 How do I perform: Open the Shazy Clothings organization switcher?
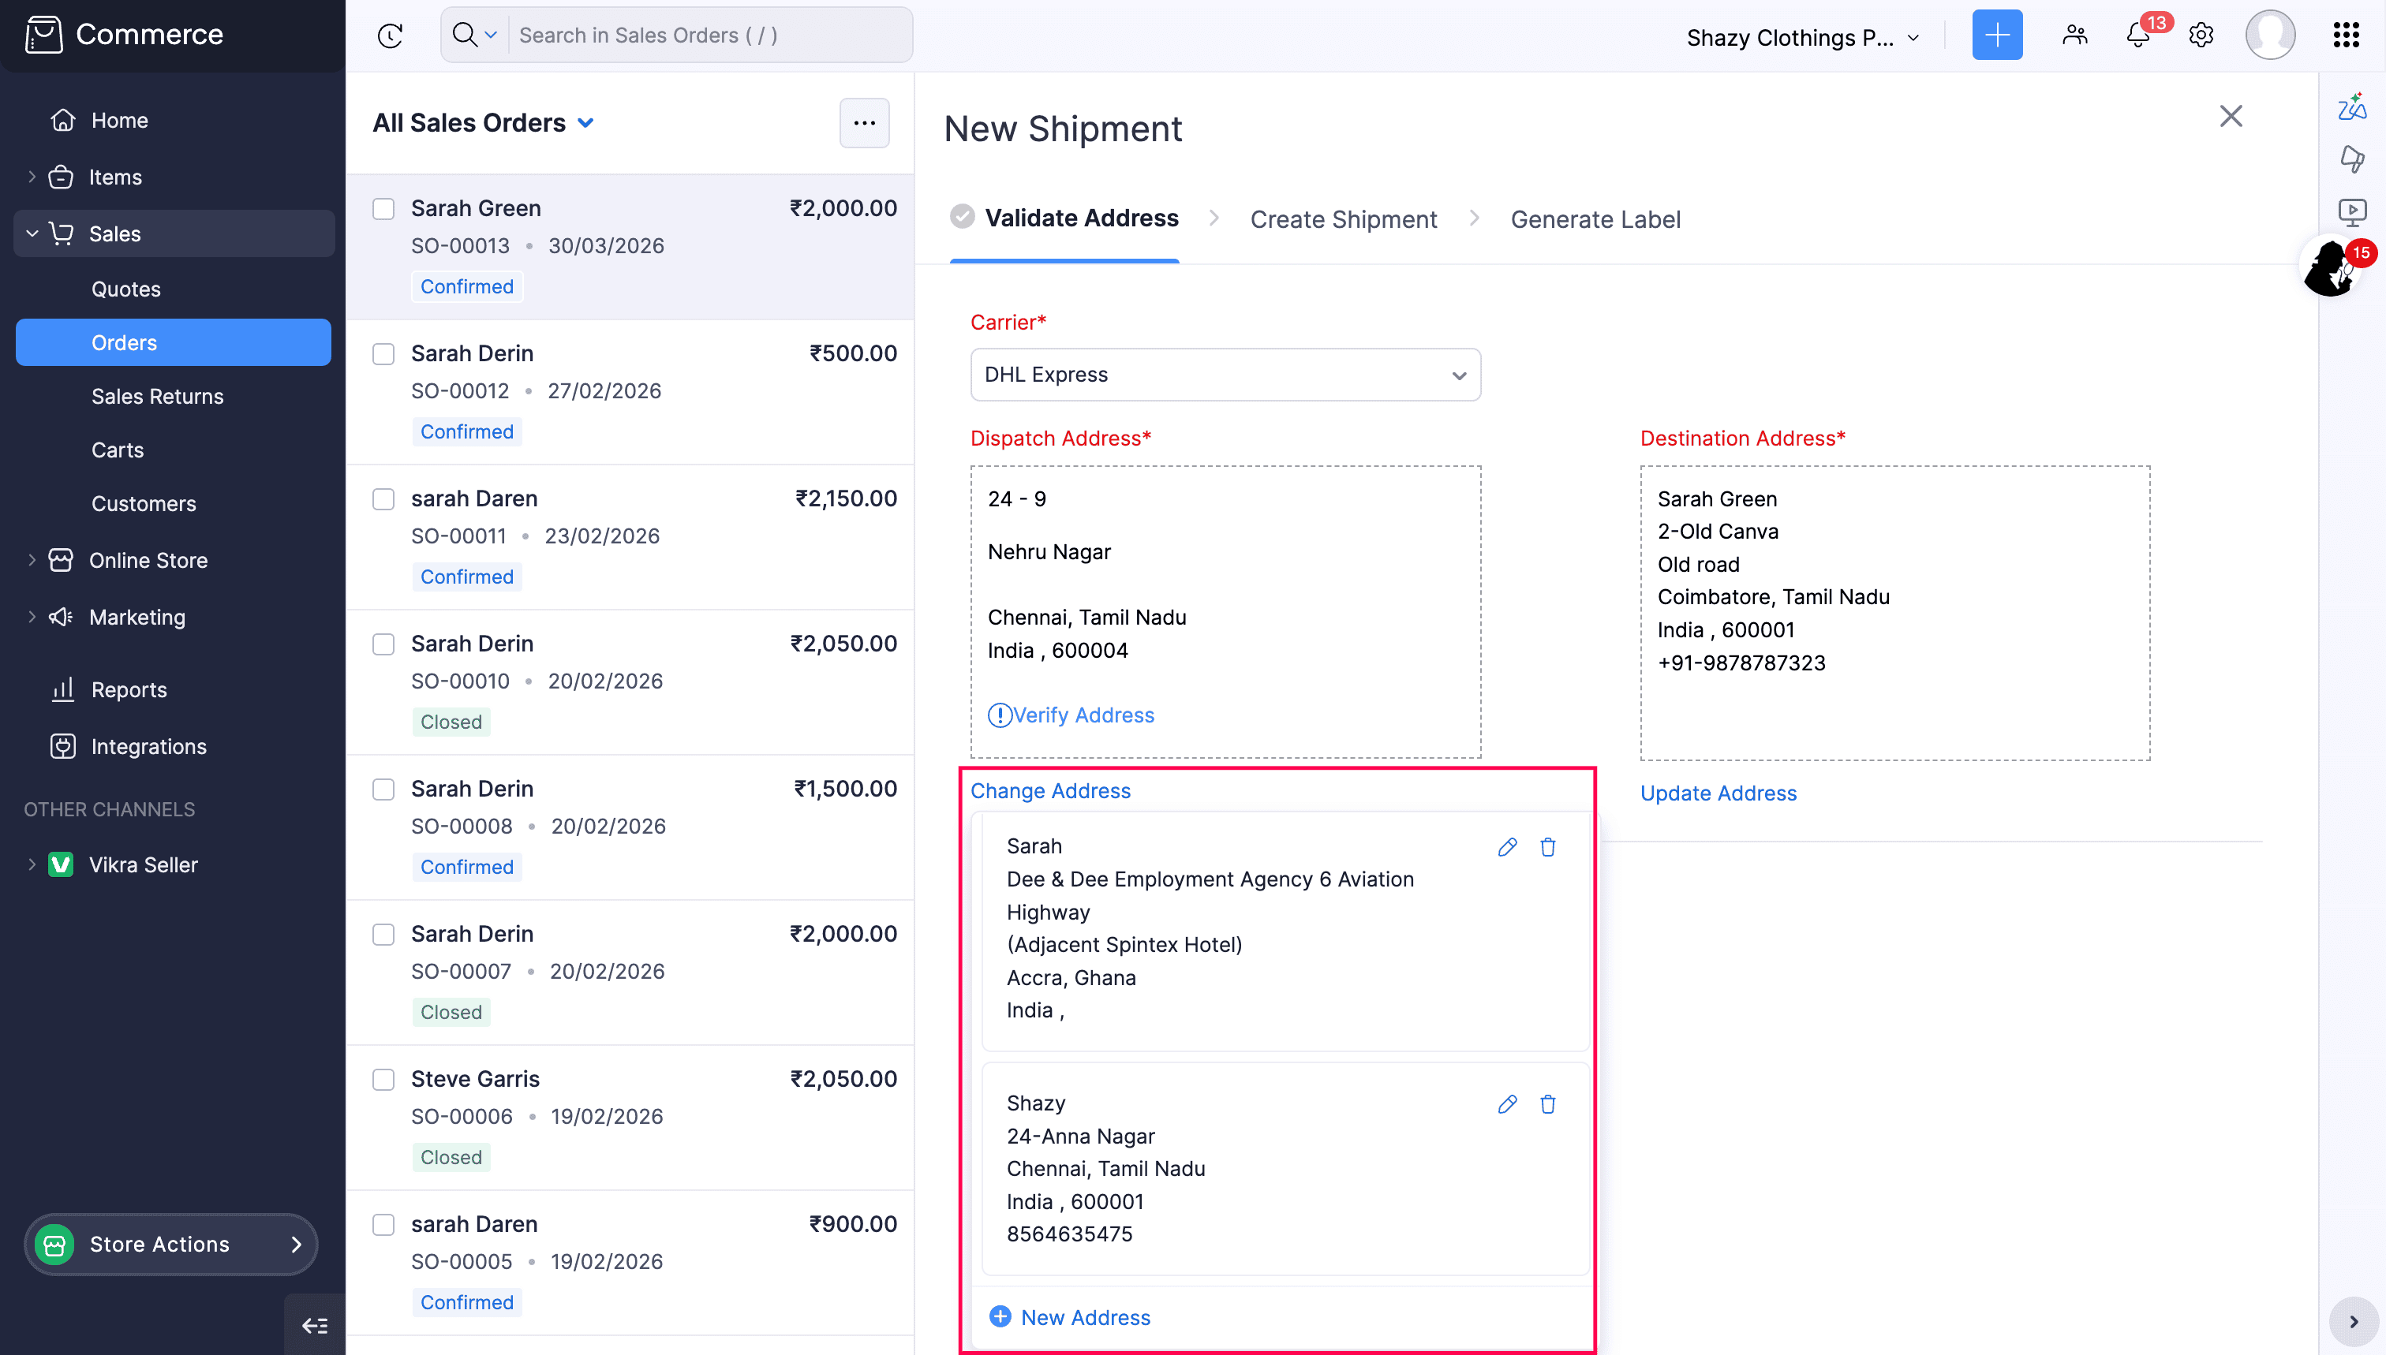1802,37
